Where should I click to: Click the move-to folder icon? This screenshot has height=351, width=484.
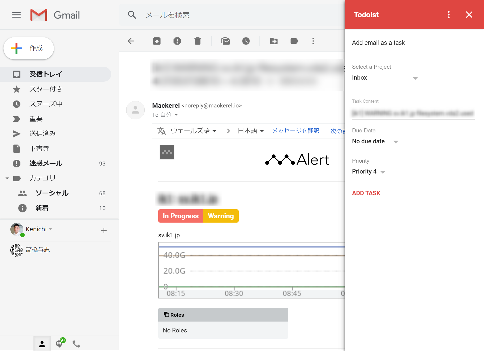click(x=274, y=41)
